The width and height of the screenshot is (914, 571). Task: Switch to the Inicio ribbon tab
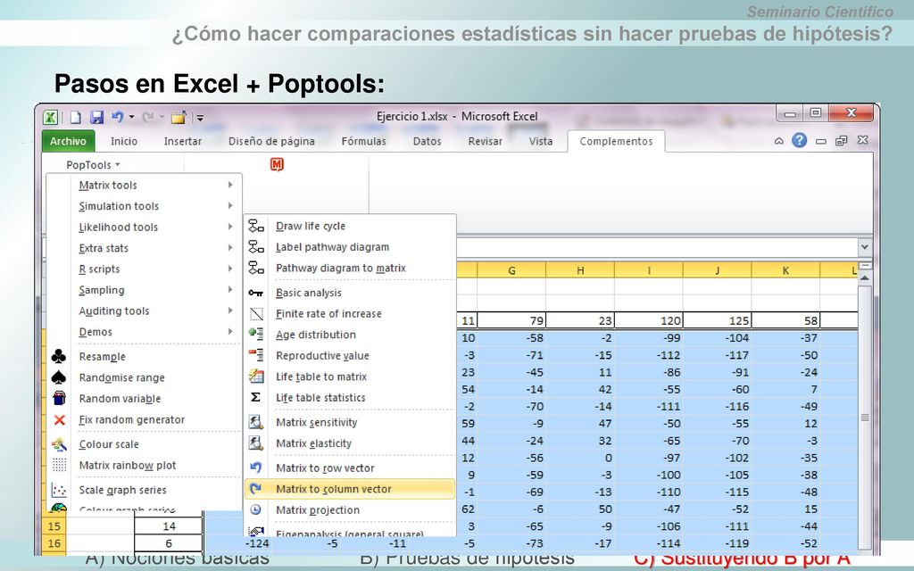[x=124, y=141]
